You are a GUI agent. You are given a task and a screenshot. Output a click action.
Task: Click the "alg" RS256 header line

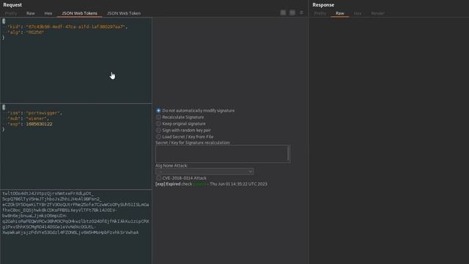26,32
